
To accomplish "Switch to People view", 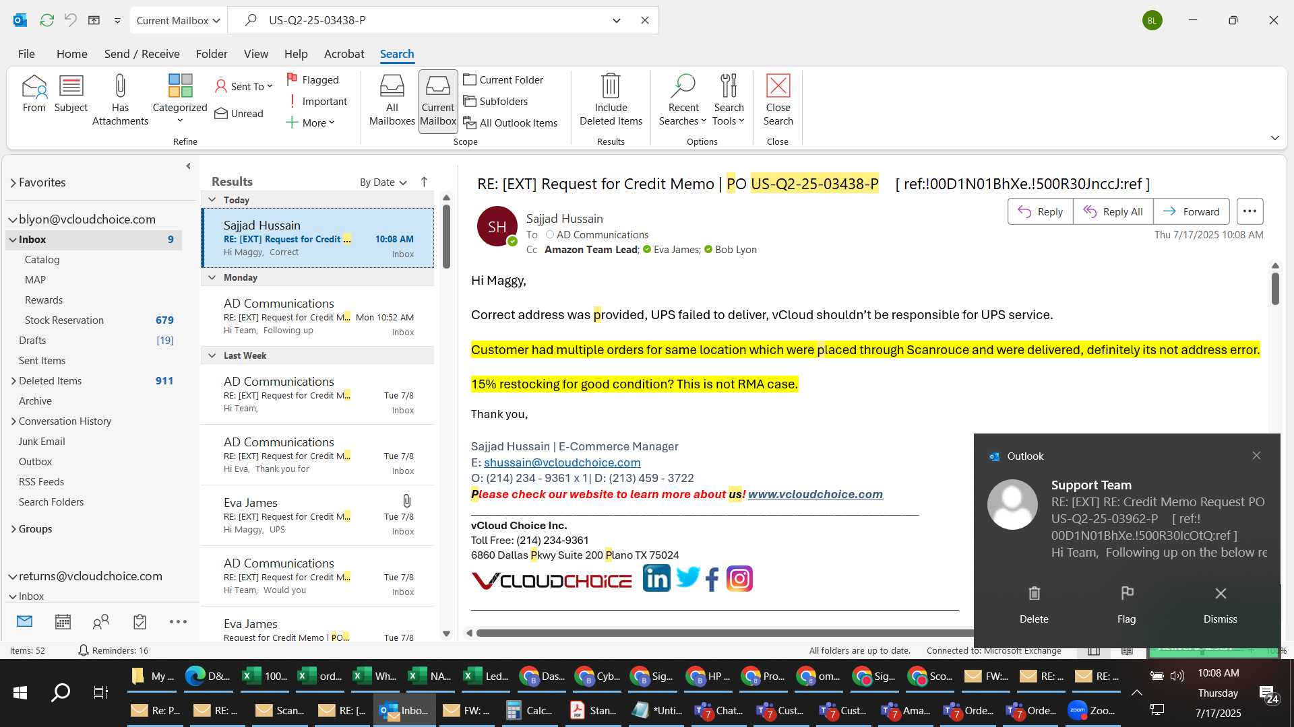I will (101, 621).
